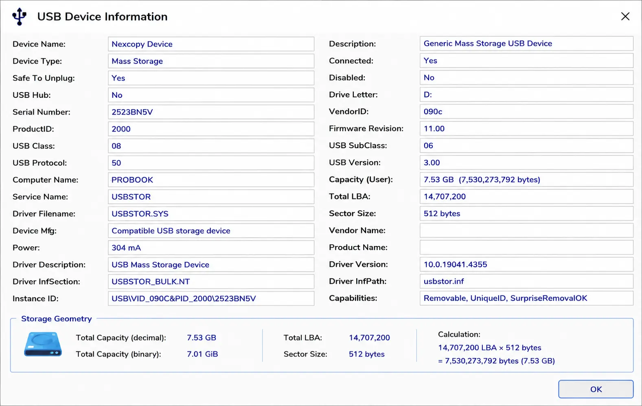Click the 7.53 GB decimal capacity value
The height and width of the screenshot is (406, 642).
[202, 338]
